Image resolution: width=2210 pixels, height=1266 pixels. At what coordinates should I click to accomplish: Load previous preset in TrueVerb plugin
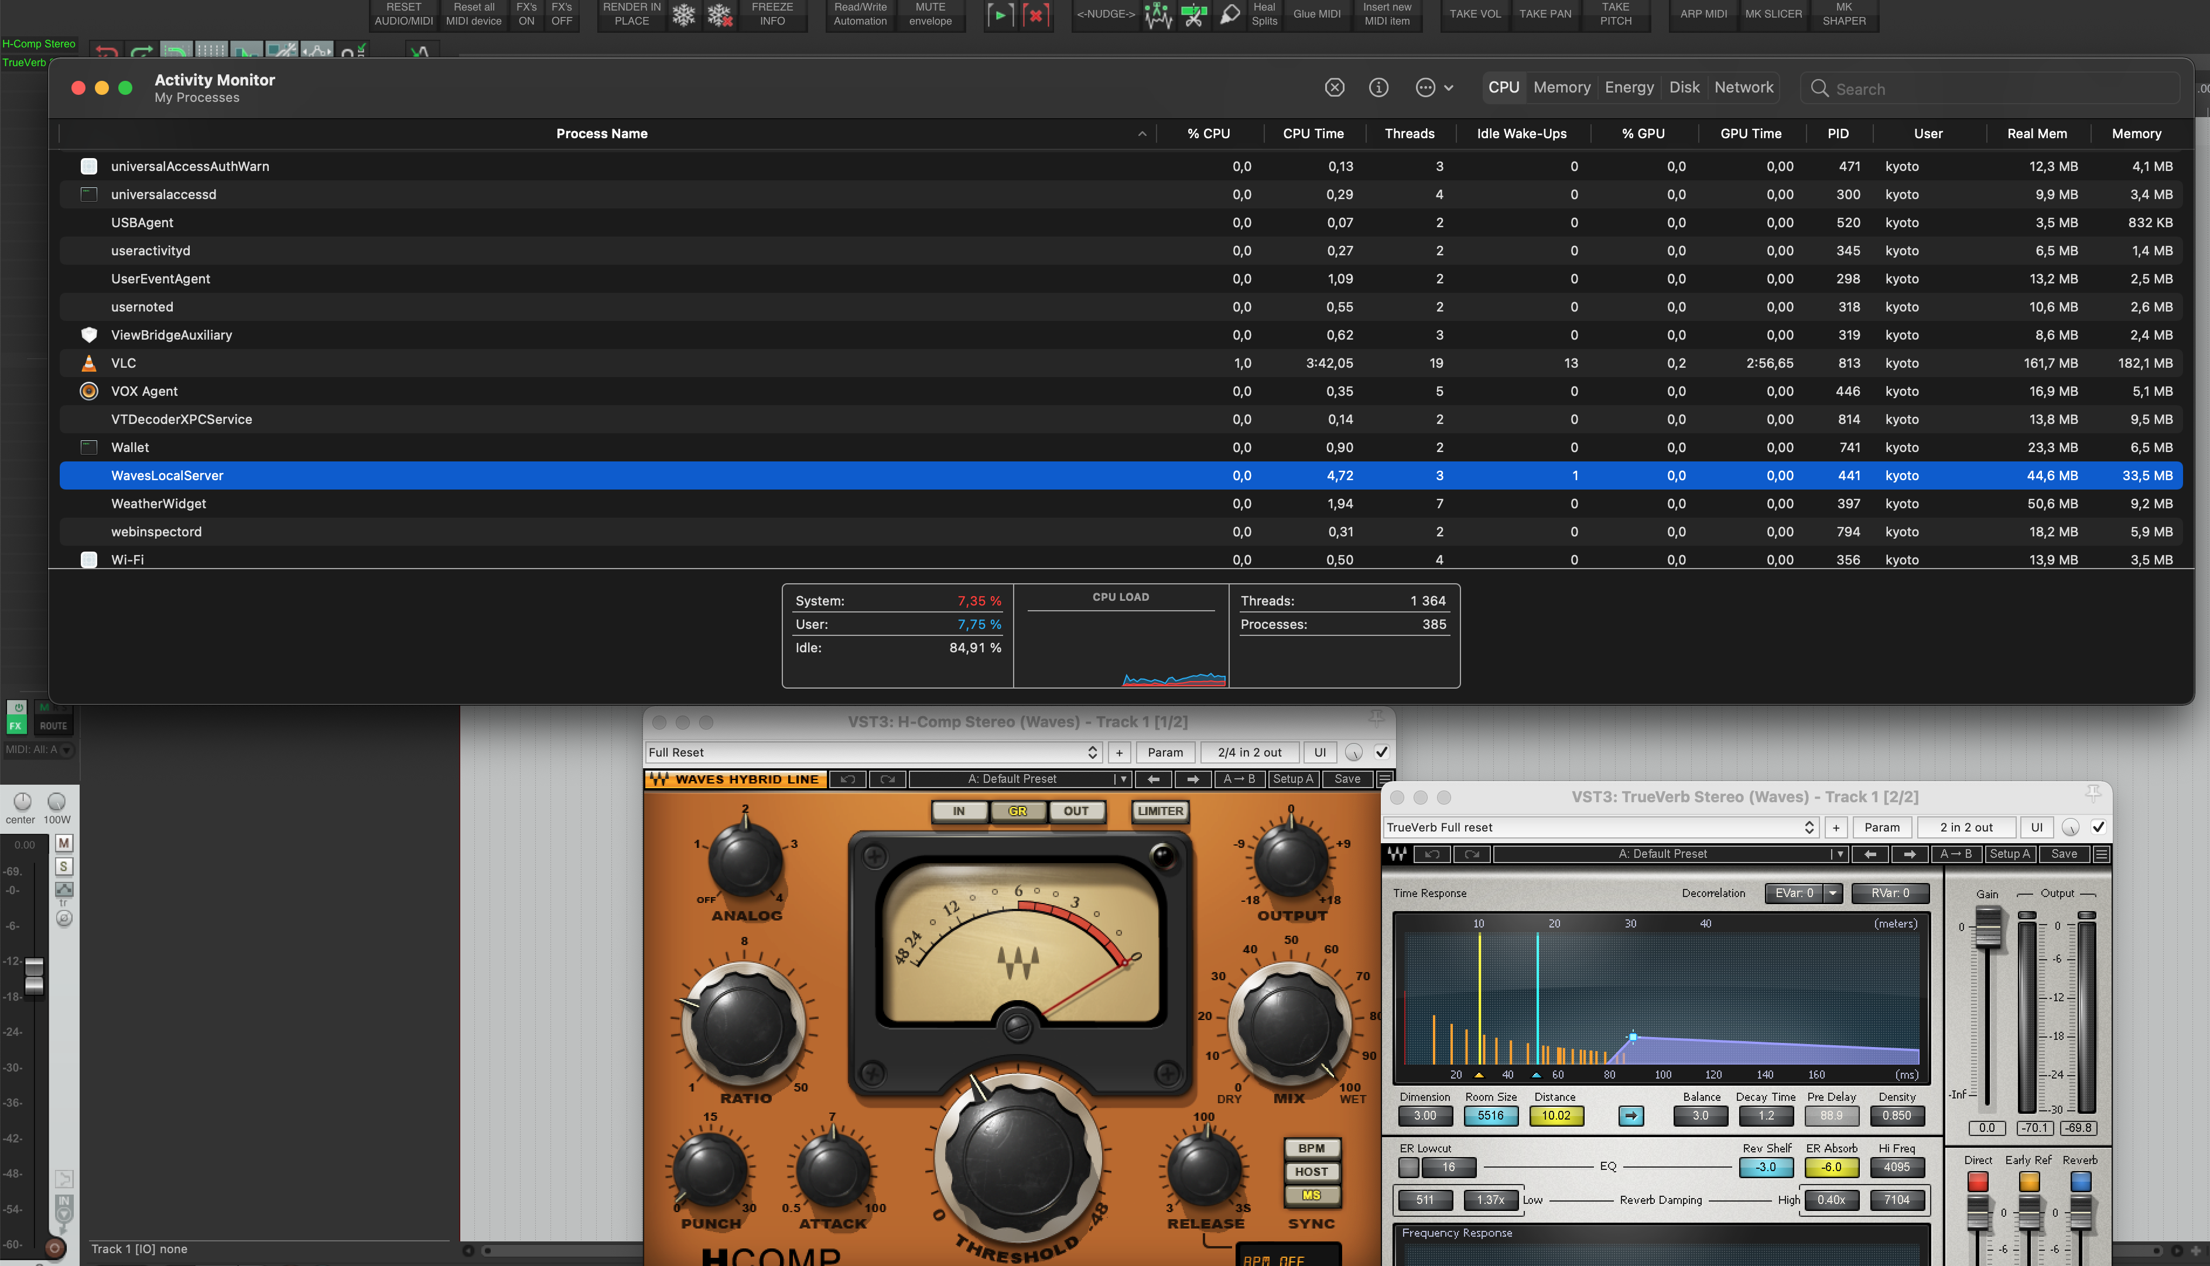tap(1870, 855)
